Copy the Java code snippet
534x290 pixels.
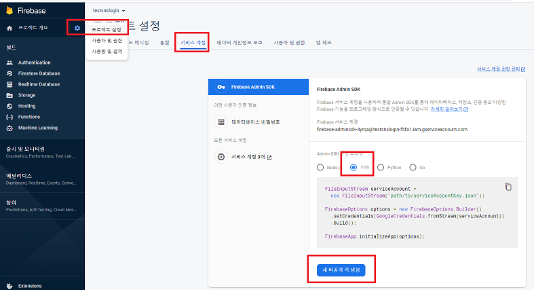tap(508, 187)
